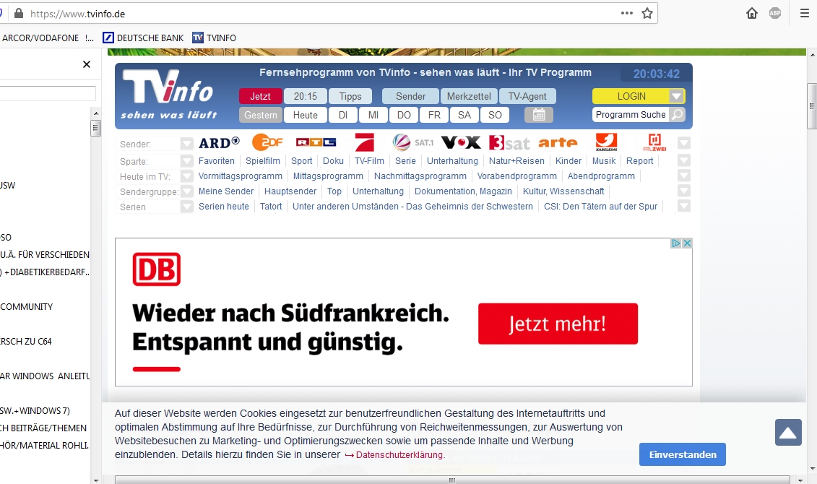Click the scroll-to-top arrow button
The image size is (817, 484).
(x=788, y=433)
